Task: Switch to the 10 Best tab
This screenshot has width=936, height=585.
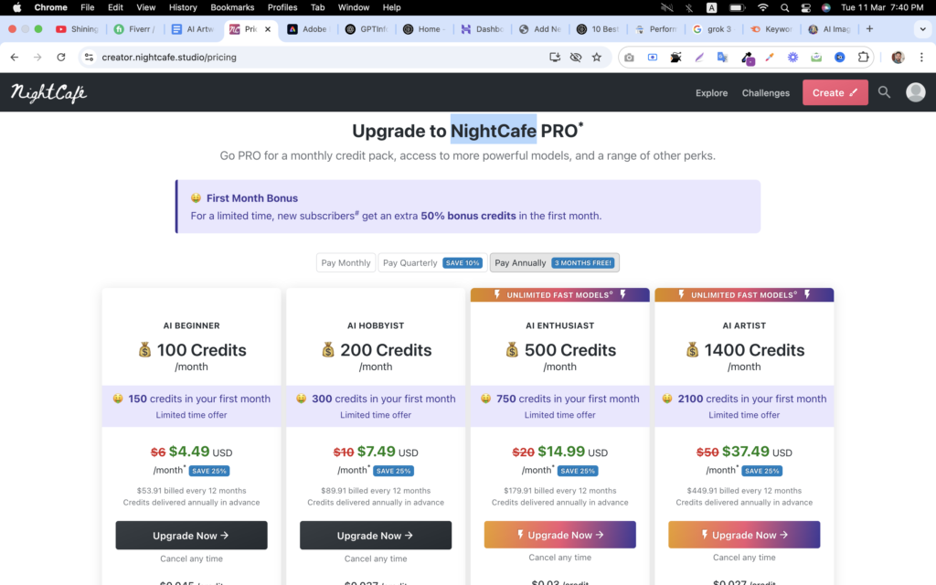Action: pyautogui.click(x=598, y=29)
